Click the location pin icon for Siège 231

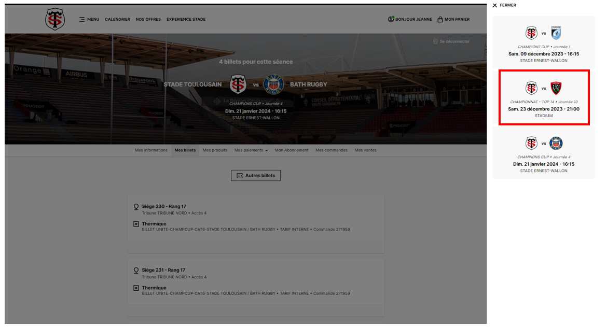pyautogui.click(x=136, y=271)
